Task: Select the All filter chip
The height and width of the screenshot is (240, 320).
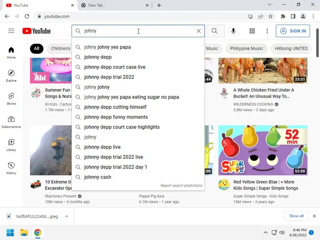Action: point(37,48)
